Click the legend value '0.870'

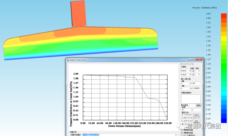coord(208,78)
